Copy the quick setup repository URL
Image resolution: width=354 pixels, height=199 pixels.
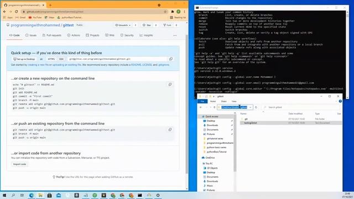pyautogui.click(x=171, y=59)
